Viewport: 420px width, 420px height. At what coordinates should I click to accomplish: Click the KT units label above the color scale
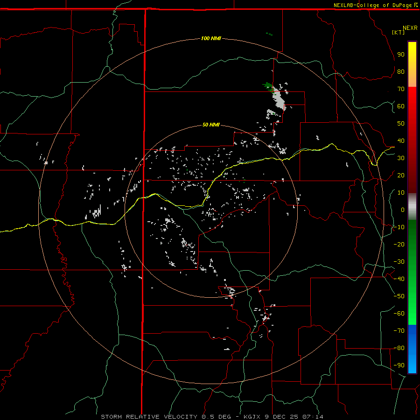pos(398,32)
